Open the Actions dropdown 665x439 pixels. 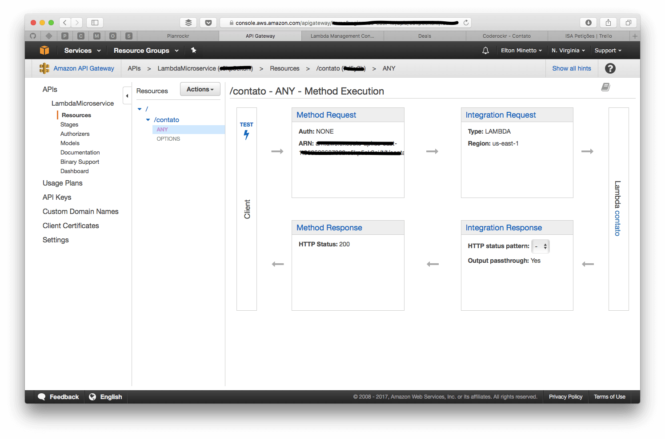pos(200,89)
